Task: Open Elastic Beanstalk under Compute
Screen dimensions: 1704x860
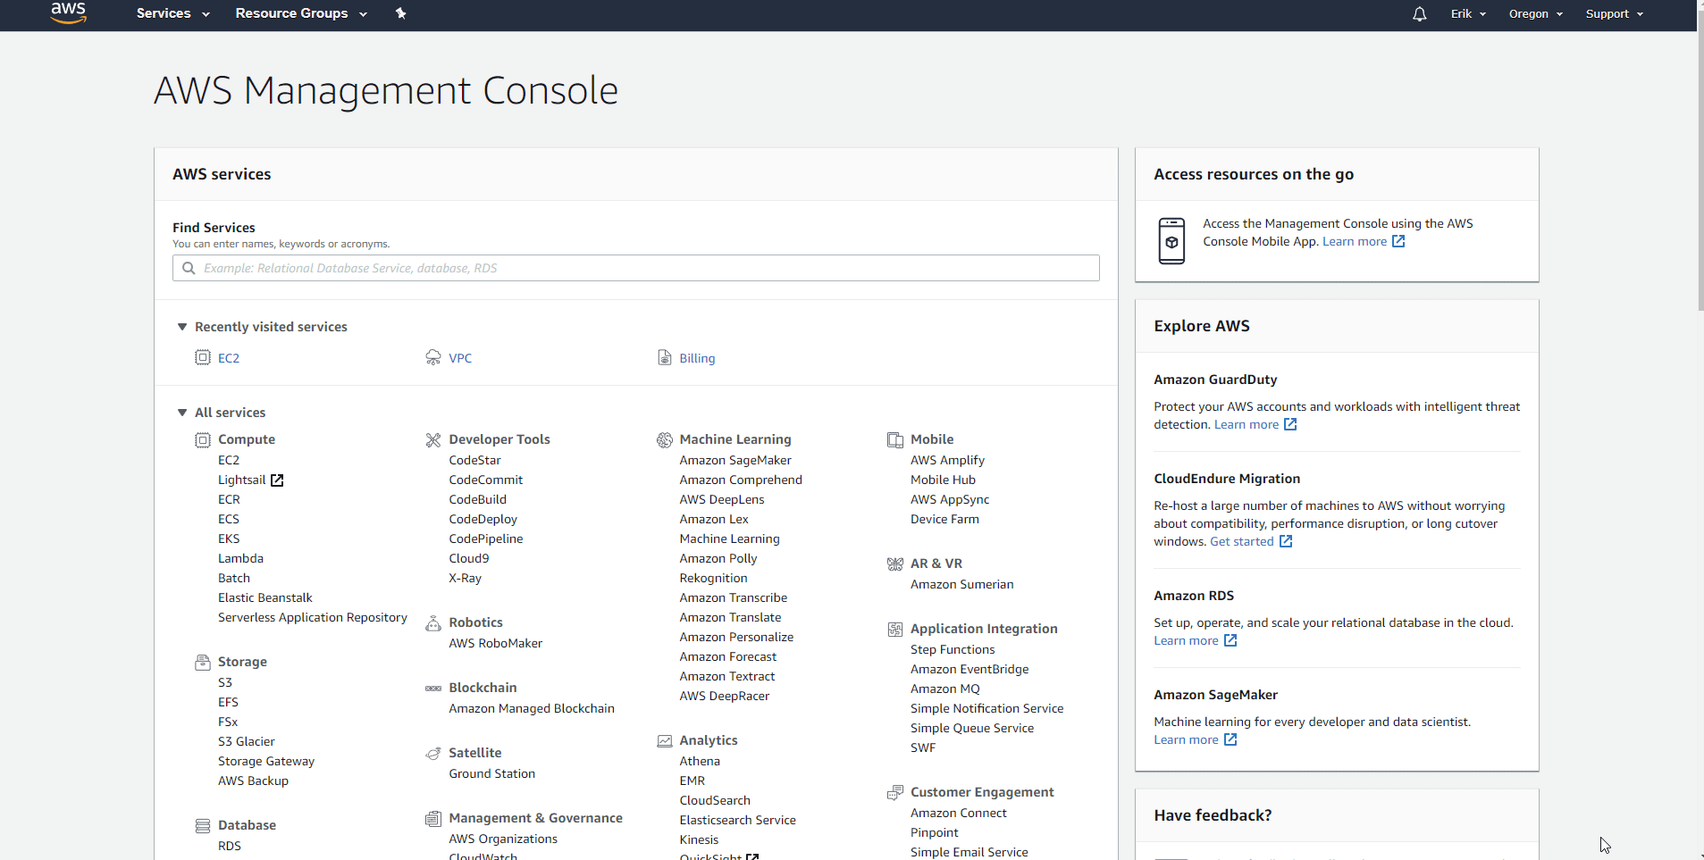Action: click(x=265, y=597)
